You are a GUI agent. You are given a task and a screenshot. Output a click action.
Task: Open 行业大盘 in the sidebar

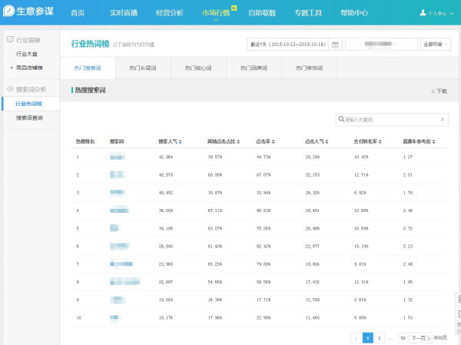point(27,54)
